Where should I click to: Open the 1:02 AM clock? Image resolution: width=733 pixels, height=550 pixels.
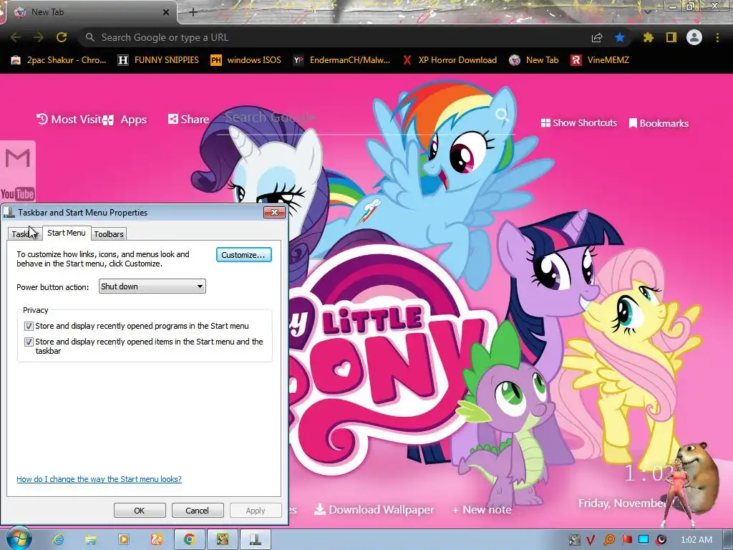(x=696, y=540)
